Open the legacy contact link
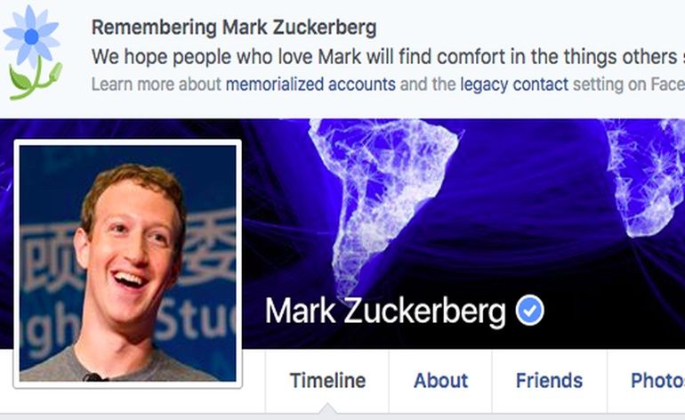The height and width of the screenshot is (420, 685). coord(514,84)
